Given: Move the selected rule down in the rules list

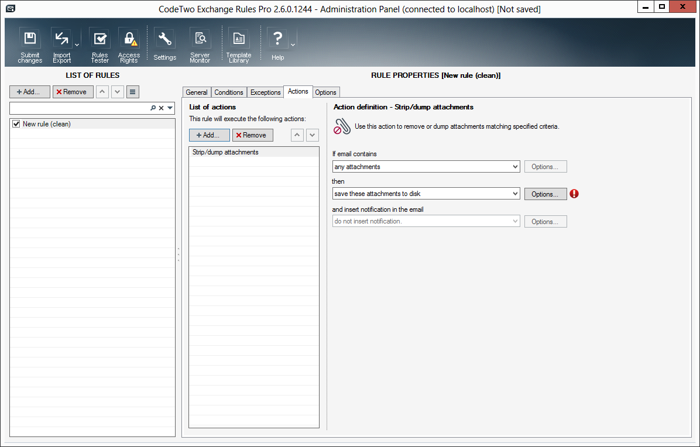Looking at the screenshot, I should tap(118, 92).
